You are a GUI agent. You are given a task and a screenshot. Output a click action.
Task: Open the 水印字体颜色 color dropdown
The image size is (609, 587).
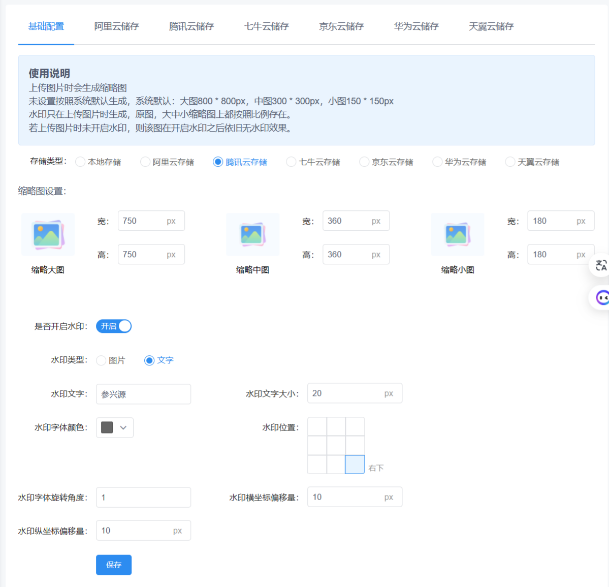(x=122, y=427)
